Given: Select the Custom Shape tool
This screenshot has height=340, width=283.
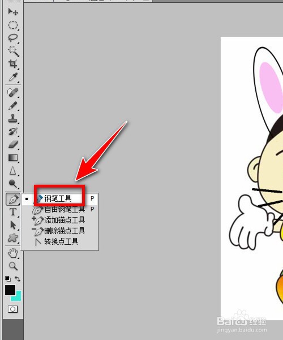Looking at the screenshot, I should pyautogui.click(x=13, y=238).
